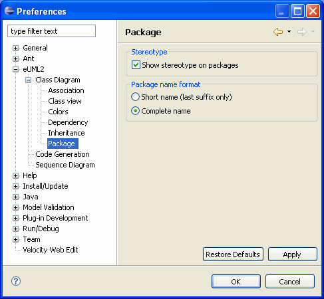Image resolution: width=324 pixels, height=299 pixels.
Task: Collapse the Class Diagram node
Action: [28, 80]
